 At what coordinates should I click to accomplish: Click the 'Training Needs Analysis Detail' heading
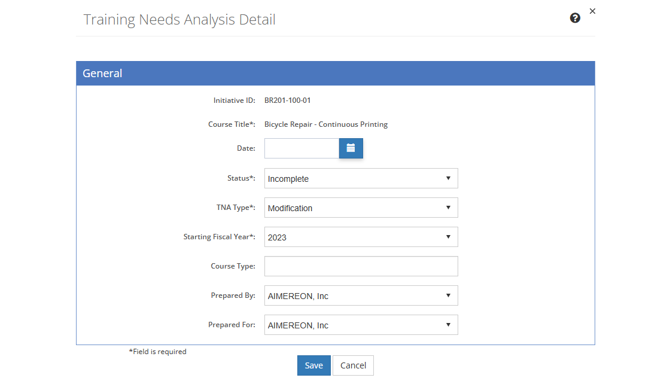(x=179, y=20)
